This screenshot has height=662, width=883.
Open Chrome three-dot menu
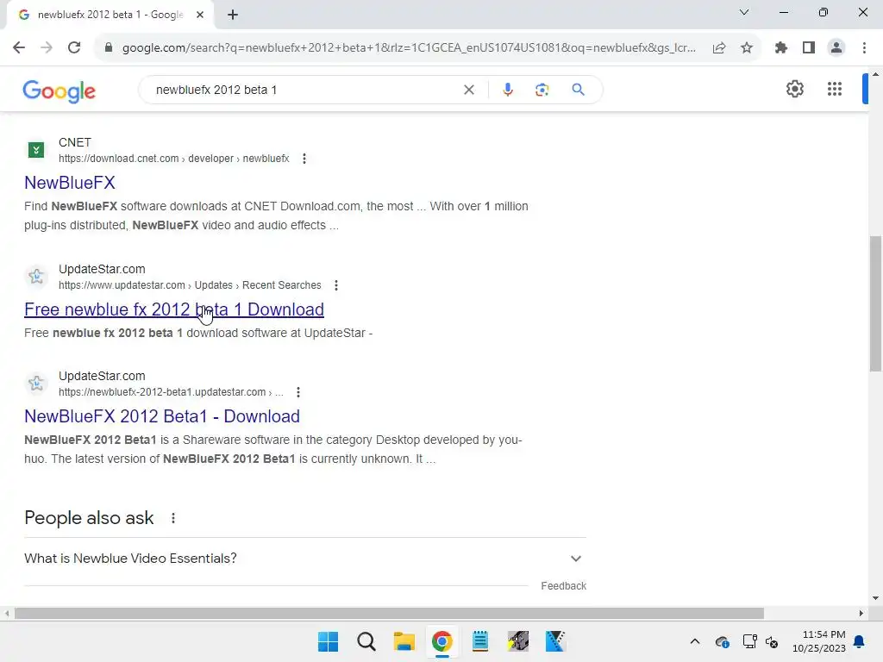(864, 48)
